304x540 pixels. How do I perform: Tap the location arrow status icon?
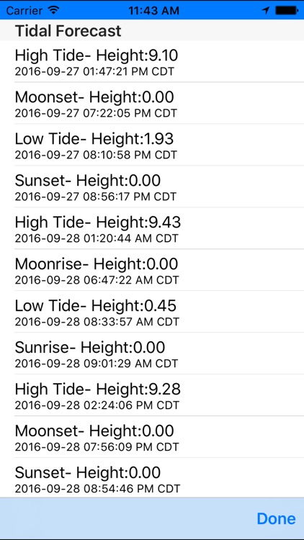(x=265, y=11)
